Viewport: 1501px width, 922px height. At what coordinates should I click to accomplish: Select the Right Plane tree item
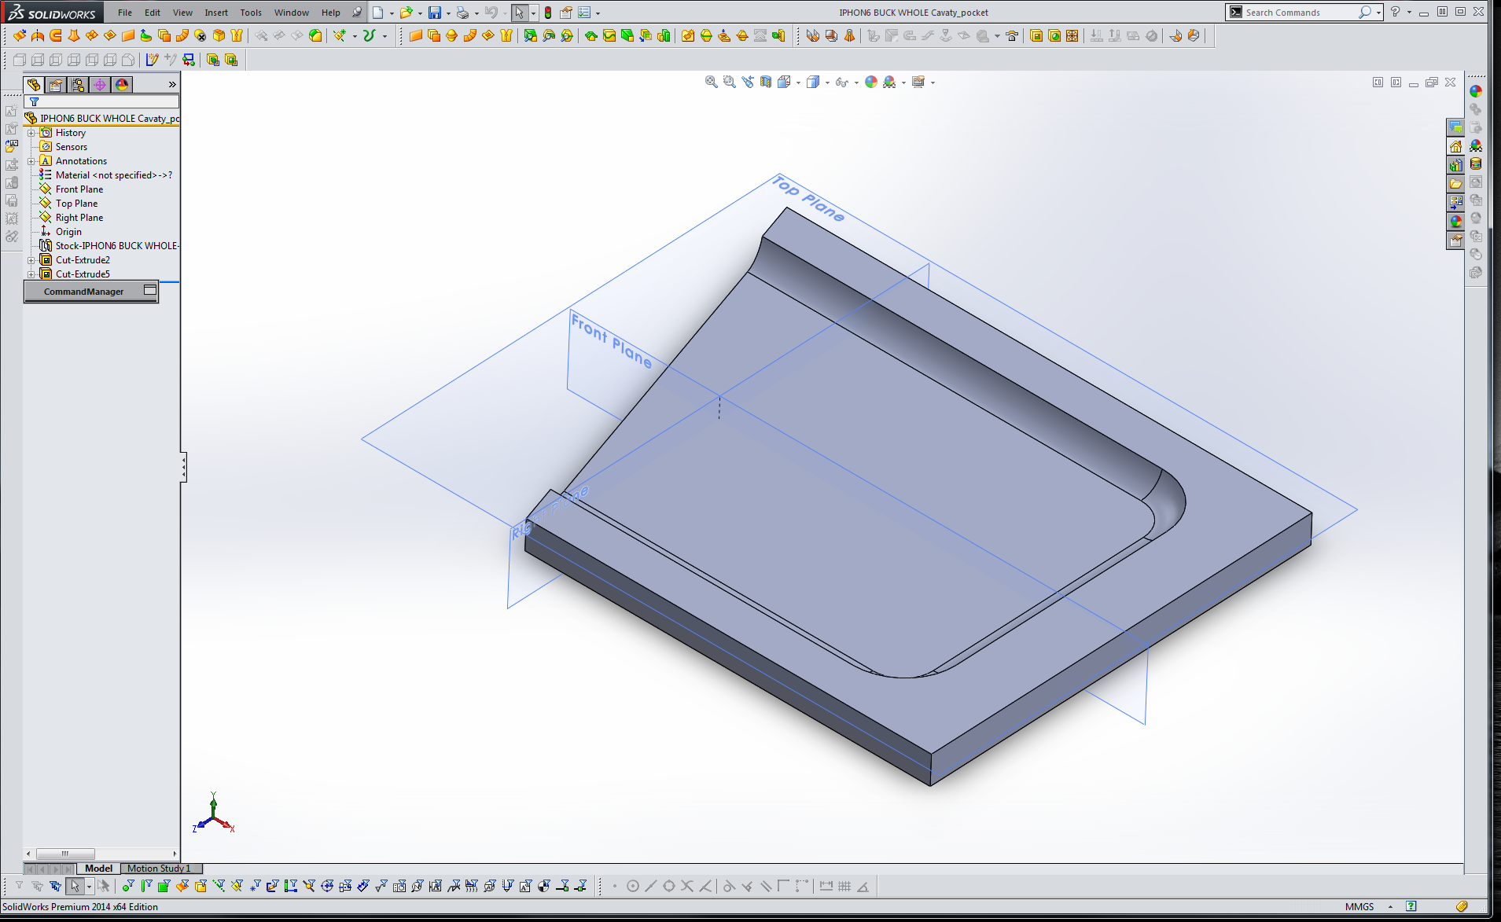tap(79, 218)
